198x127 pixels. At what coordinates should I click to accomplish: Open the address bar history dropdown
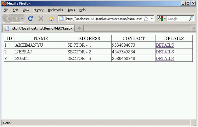pyautogui.click(x=152, y=19)
